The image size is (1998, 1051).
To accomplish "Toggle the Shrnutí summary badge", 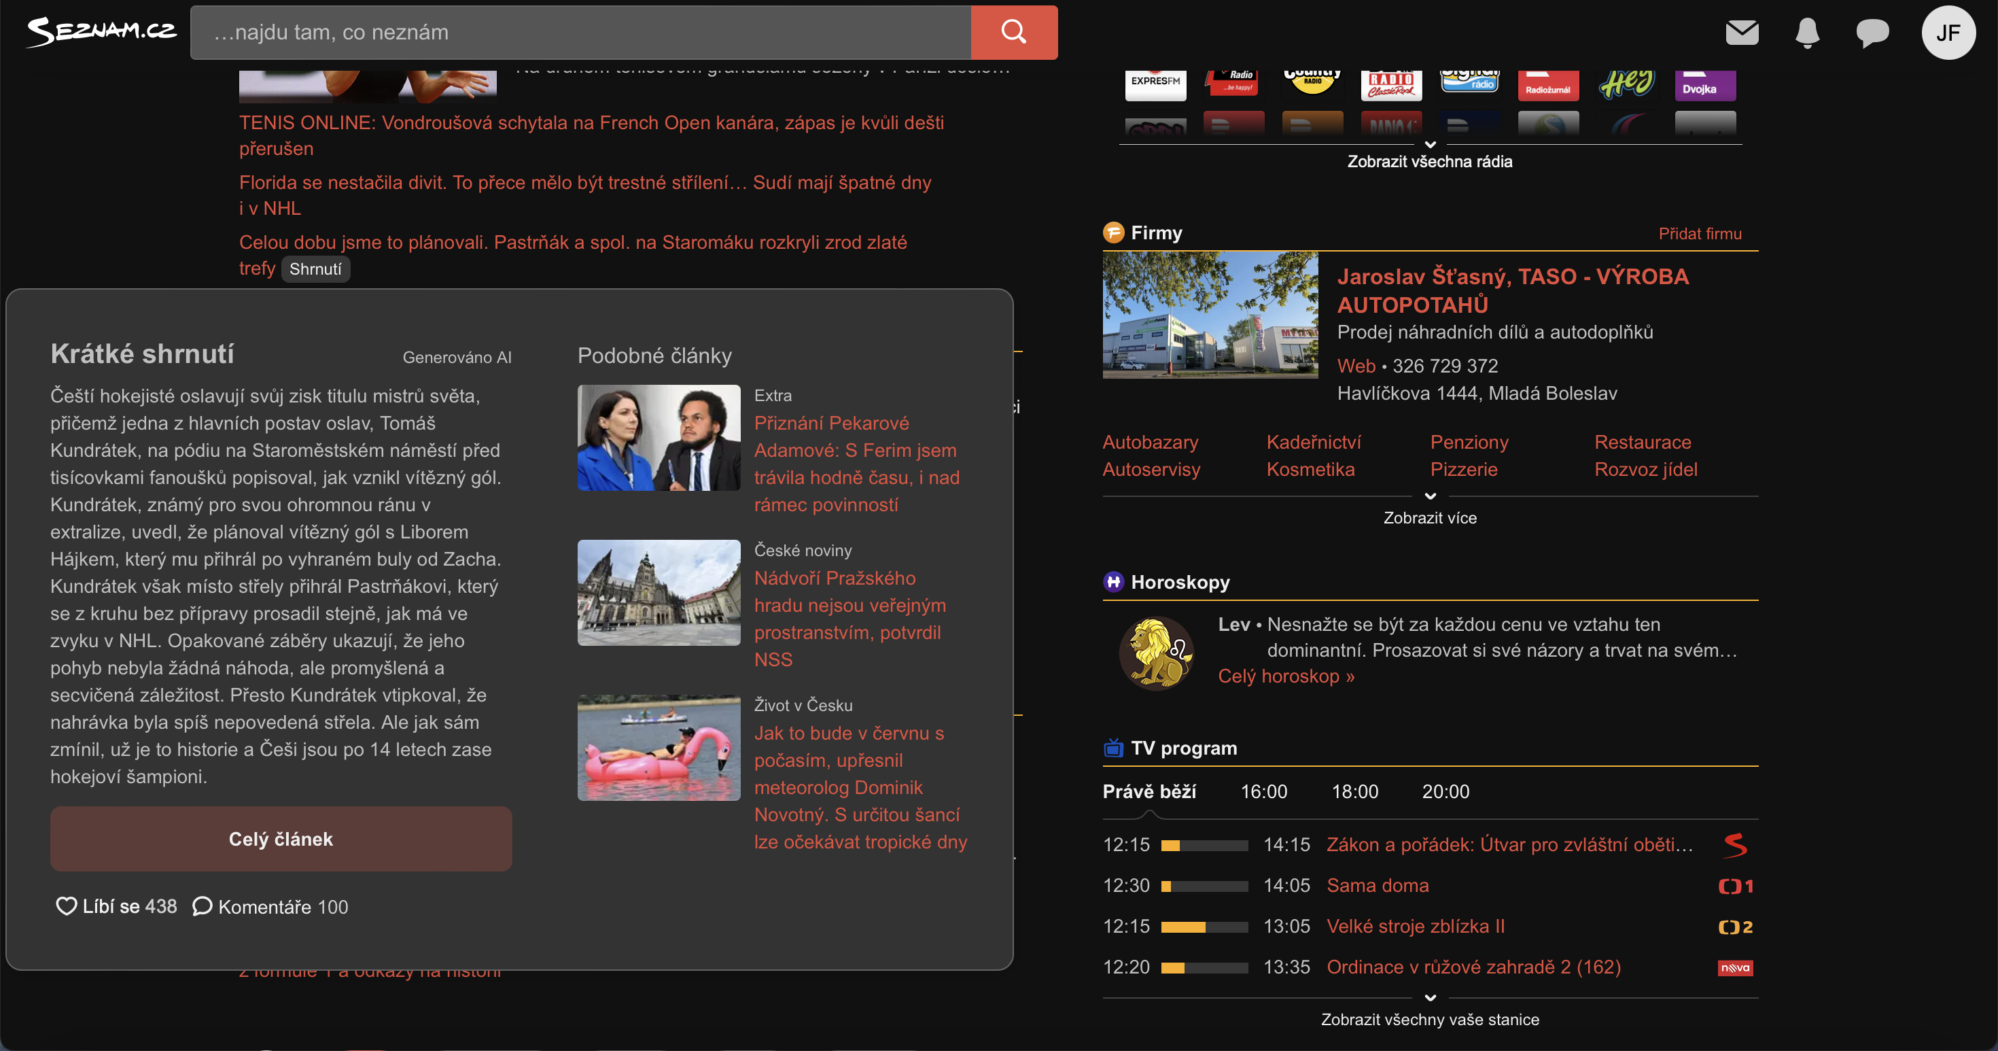I will coord(315,269).
